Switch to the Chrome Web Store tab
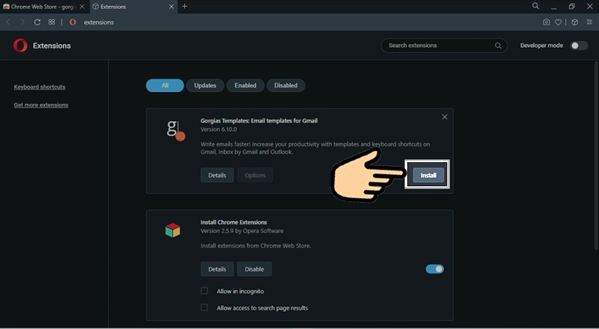Screen dimensions: 599x329 pos(44,7)
